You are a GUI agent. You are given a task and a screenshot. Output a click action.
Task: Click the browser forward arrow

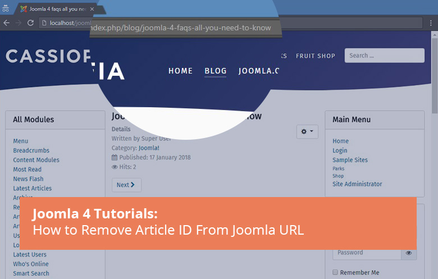[19, 23]
